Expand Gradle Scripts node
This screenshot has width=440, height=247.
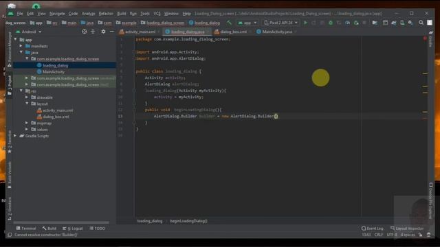[15, 136]
